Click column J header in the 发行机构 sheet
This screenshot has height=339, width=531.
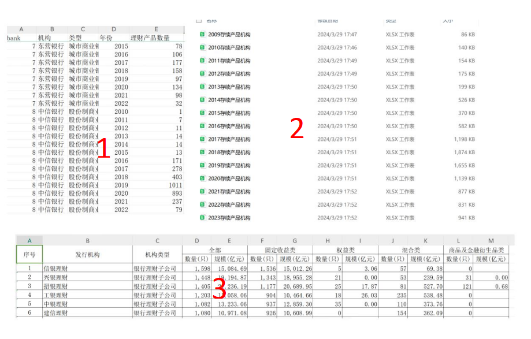[393, 241]
